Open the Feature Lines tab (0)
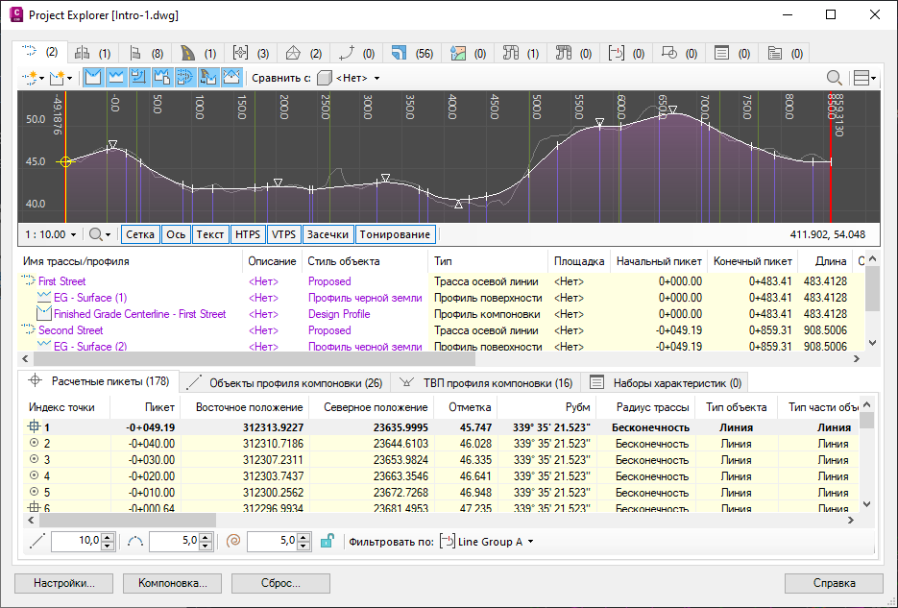The height and width of the screenshot is (608, 898). pyautogui.click(x=356, y=53)
